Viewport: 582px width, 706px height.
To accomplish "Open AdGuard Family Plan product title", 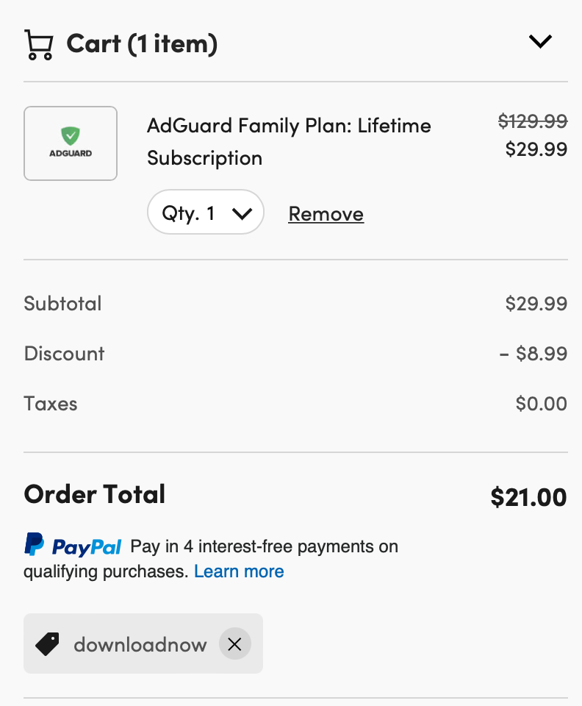I will click(289, 141).
